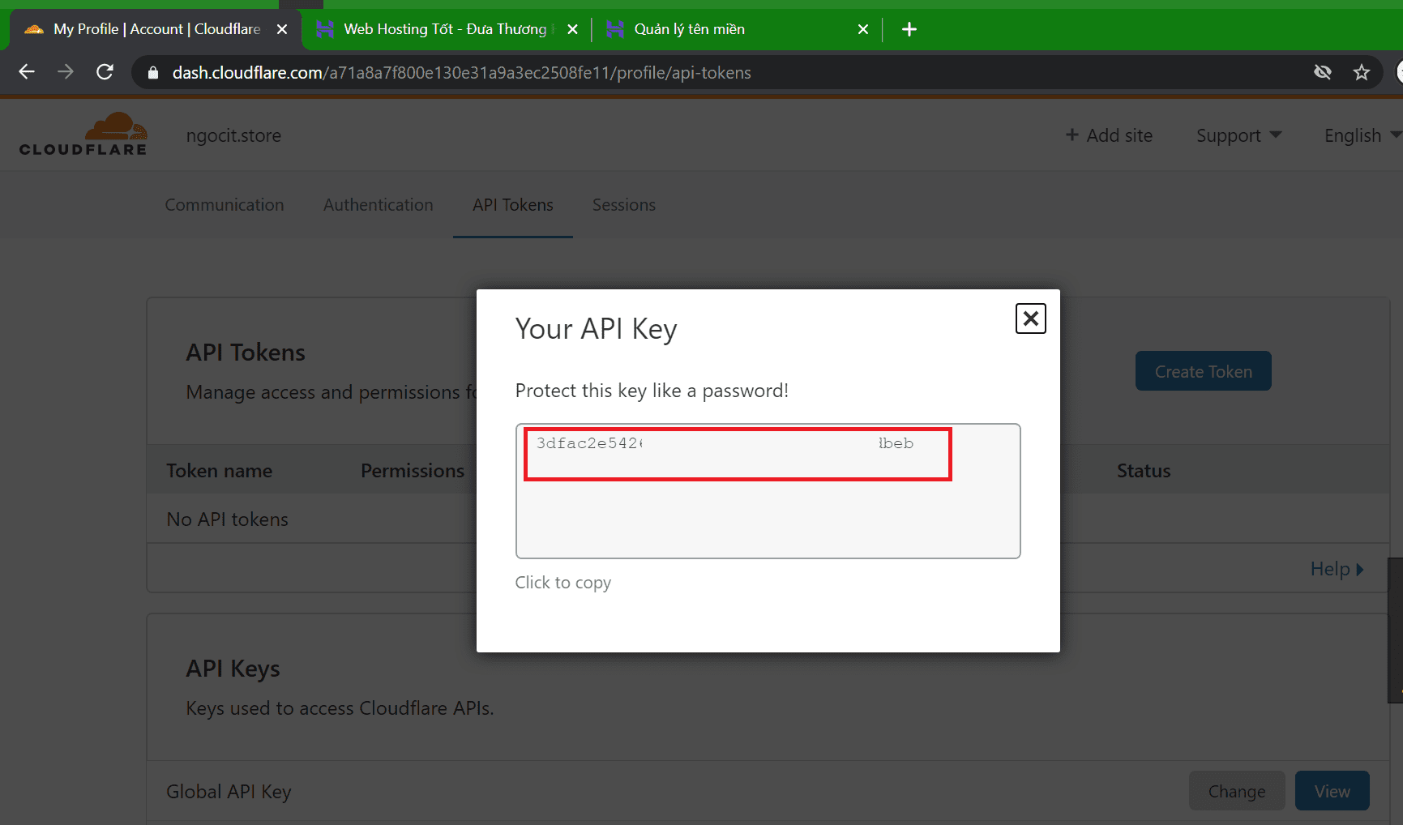Viewport: 1403px width, 825px height.
Task: View the Global API Key
Action: (1332, 791)
